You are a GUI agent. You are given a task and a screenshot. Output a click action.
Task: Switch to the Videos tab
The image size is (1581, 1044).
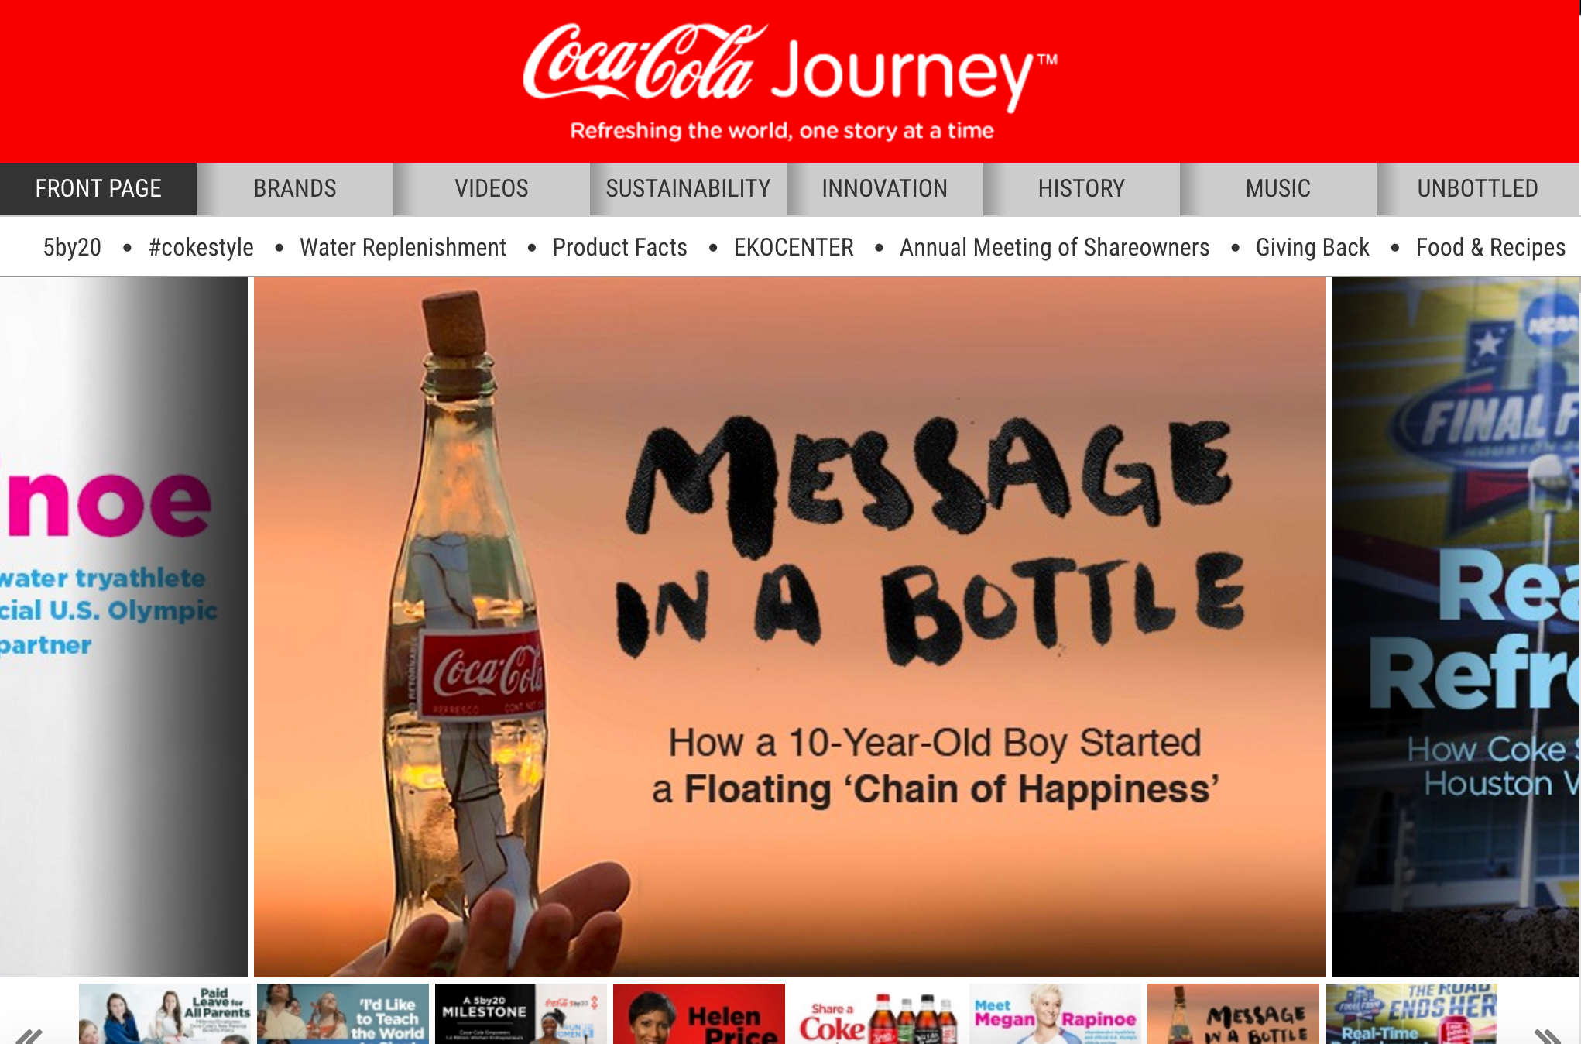coord(492,189)
